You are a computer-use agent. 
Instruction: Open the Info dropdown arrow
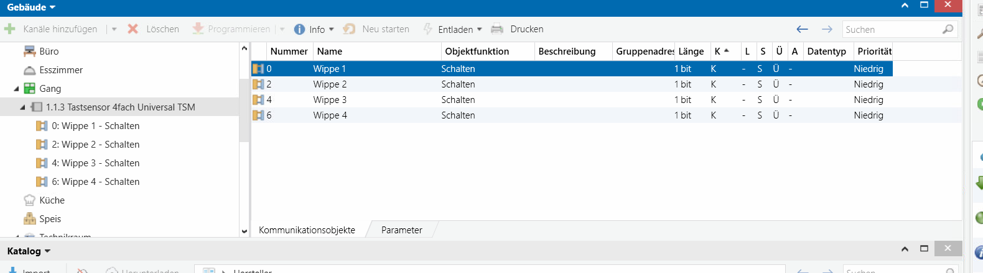tap(332, 29)
